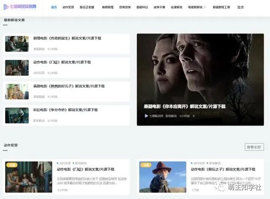270x199 pixels.
Task: Open article 喜剧电影《爸爸的好儿子》解说文案/片源下载
Action: (69, 86)
